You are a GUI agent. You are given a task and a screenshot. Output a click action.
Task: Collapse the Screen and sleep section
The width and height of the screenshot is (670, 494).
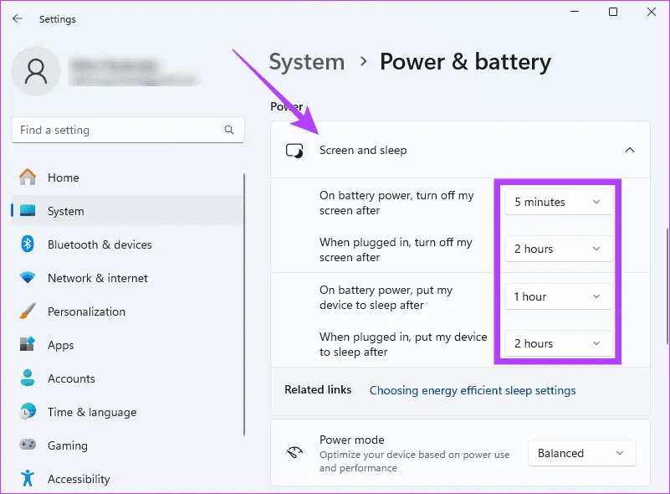pyautogui.click(x=630, y=151)
